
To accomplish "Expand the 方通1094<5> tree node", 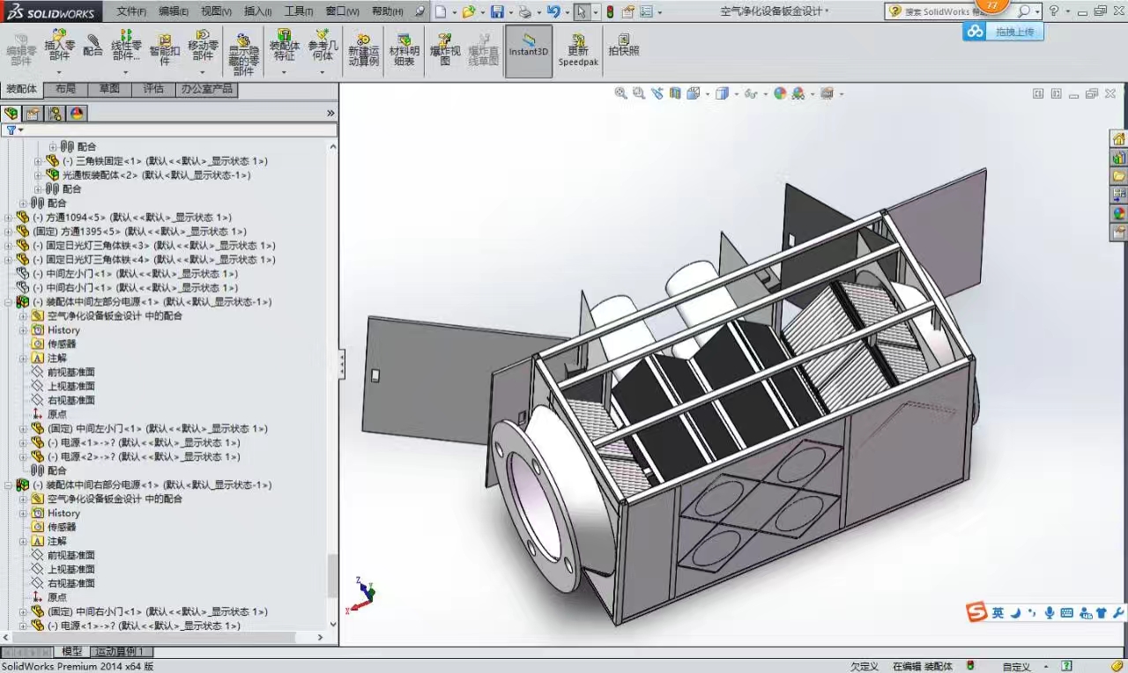I will click(x=9, y=218).
